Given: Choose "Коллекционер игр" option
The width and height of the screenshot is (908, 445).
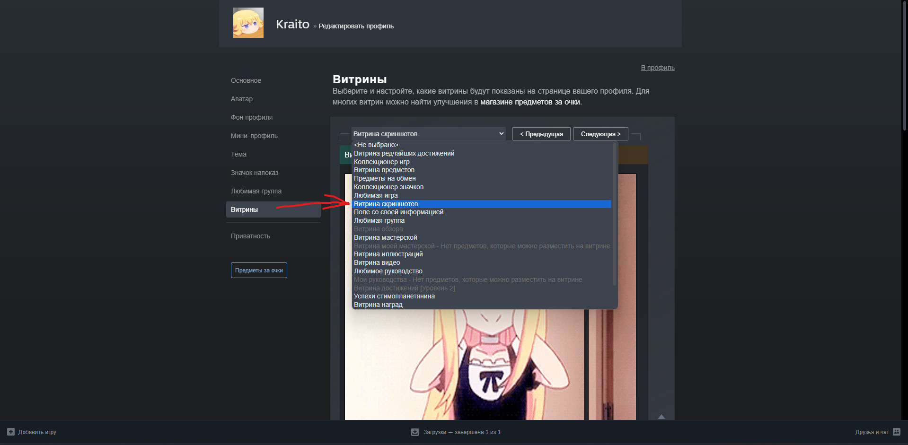Looking at the screenshot, I should click(x=482, y=162).
